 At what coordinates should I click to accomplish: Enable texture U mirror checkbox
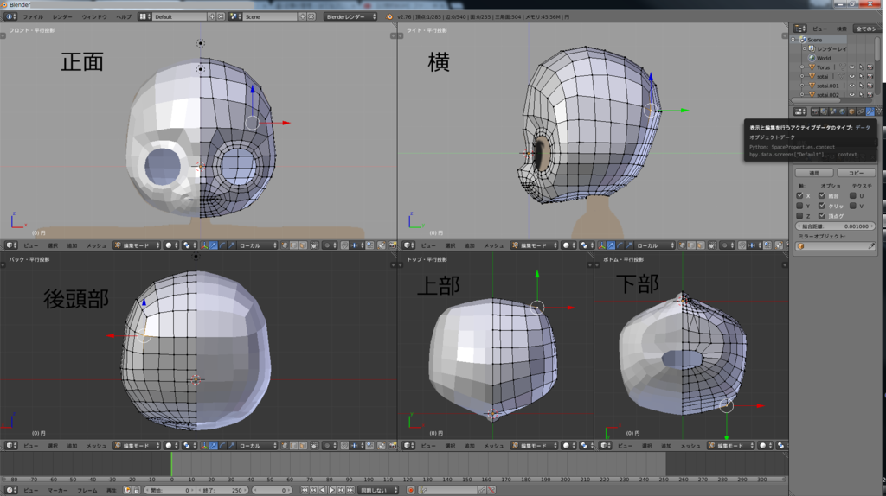pyautogui.click(x=852, y=196)
